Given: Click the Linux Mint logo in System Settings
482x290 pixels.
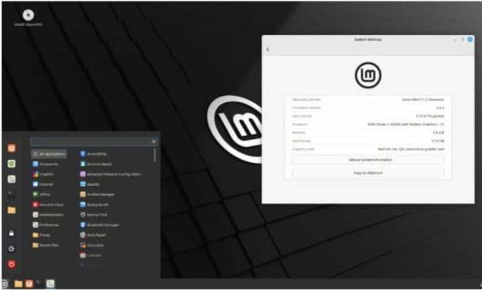Looking at the screenshot, I should (368, 75).
